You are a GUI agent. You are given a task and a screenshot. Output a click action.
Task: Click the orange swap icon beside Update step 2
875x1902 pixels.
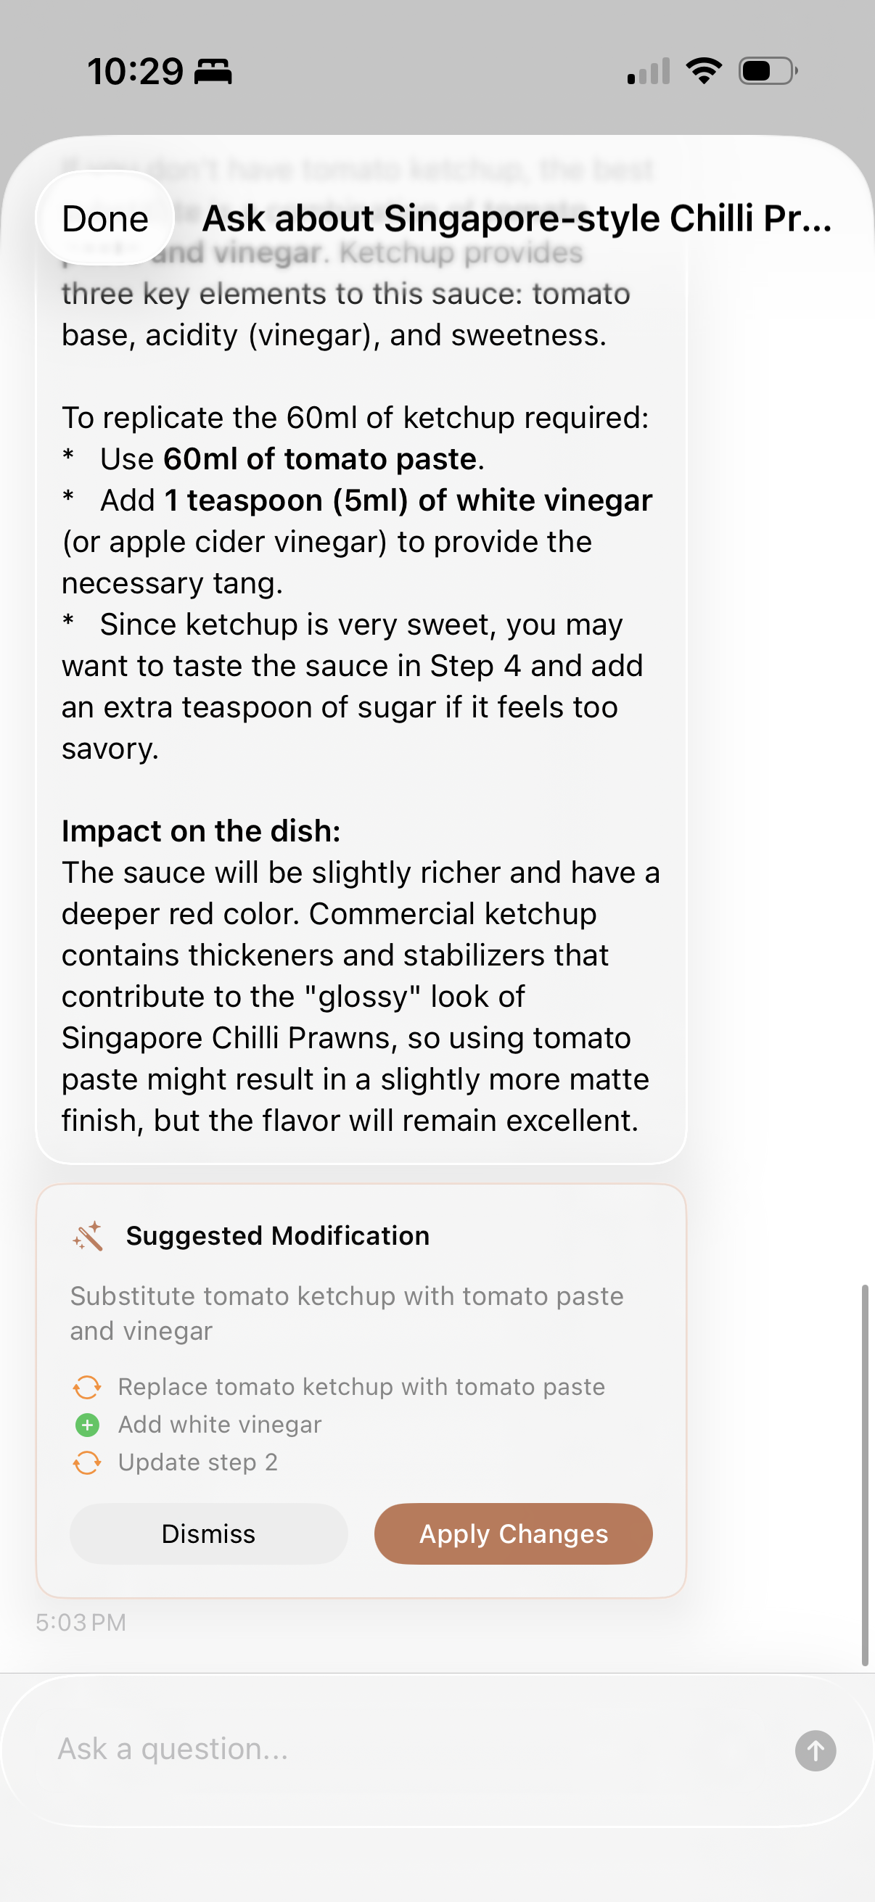pyautogui.click(x=87, y=1462)
